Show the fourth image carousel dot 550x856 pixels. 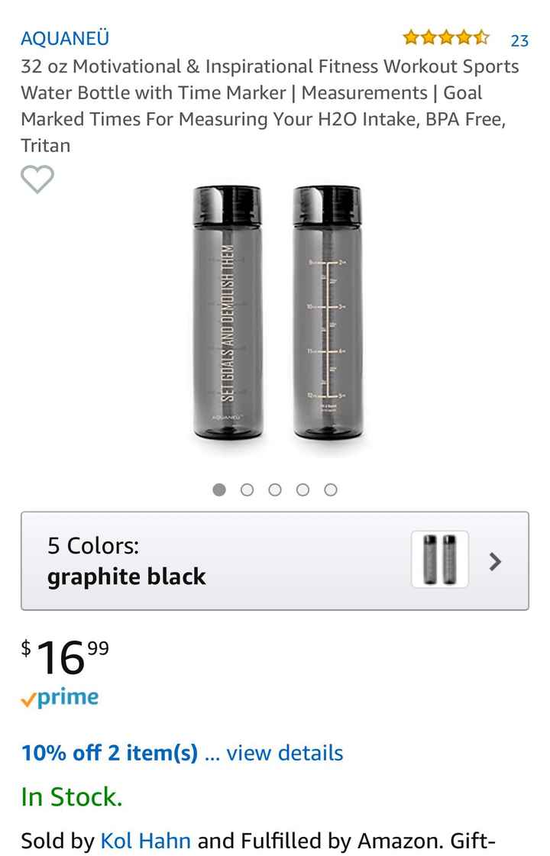[302, 489]
